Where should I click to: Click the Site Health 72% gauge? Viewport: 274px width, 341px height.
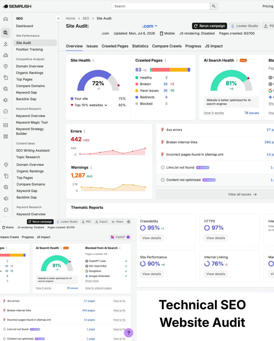point(98,81)
